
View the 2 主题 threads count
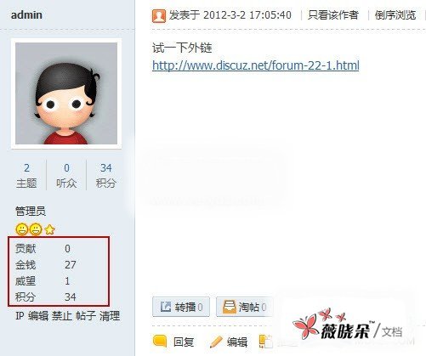pyautogui.click(x=26, y=175)
